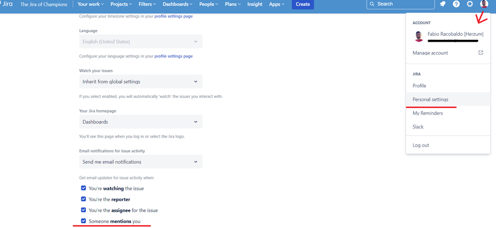The height and width of the screenshot is (228, 496).
Task: Open the settings gear icon
Action: (x=470, y=4)
